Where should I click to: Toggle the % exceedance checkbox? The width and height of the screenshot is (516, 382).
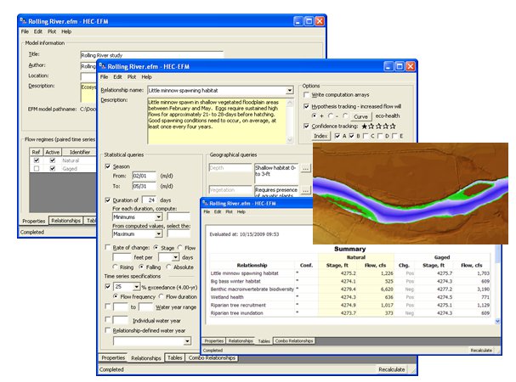click(108, 287)
